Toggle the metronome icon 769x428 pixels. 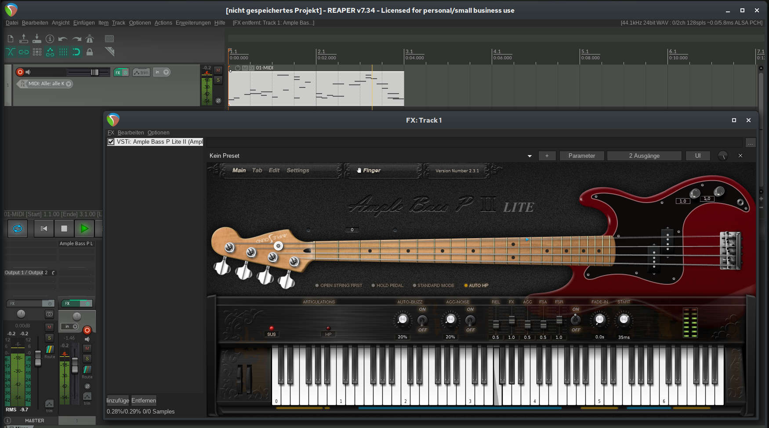click(x=90, y=39)
